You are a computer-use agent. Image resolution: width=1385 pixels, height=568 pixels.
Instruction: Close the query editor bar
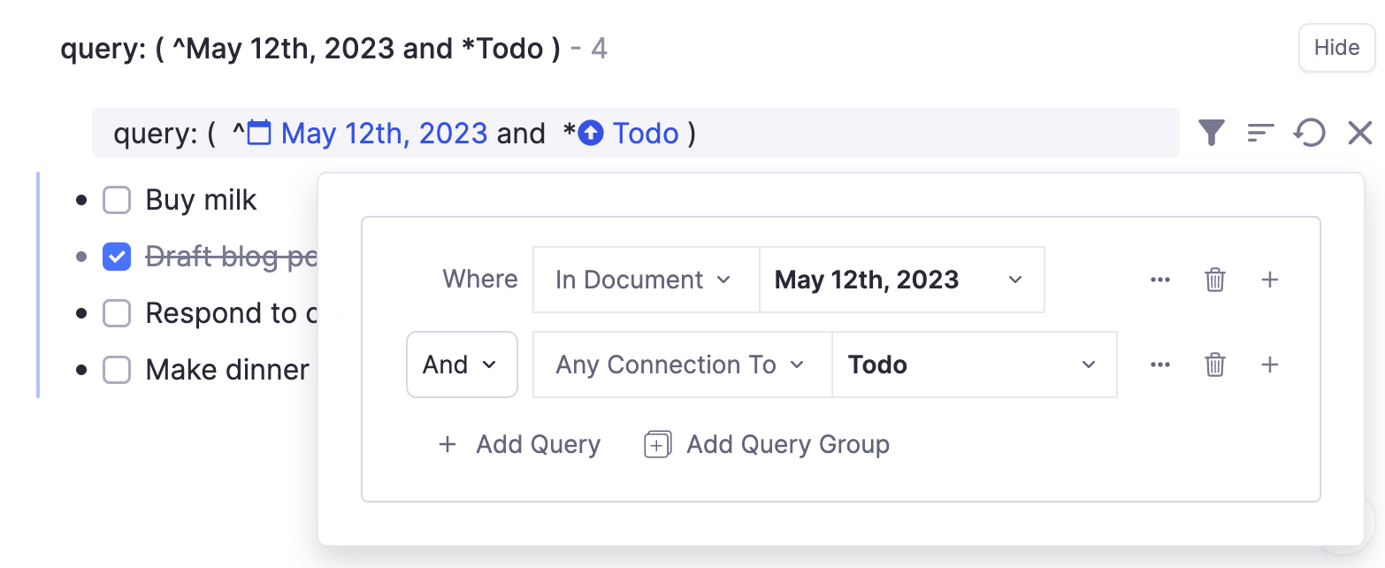[1359, 134]
